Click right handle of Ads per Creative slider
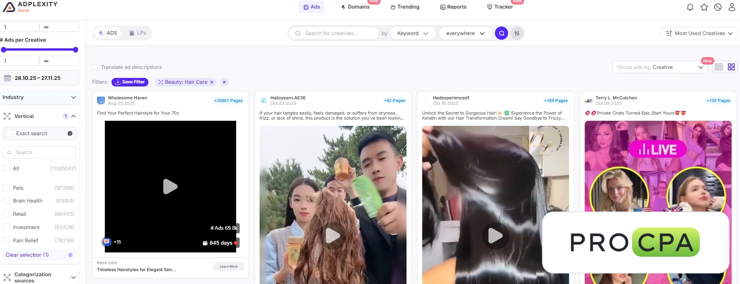Screen dimensions: 740x284 tap(76, 49)
